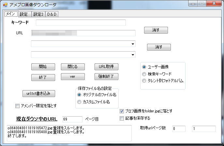Click the 現在ダウソ中のURL heading
The width and height of the screenshot is (224, 146).
coord(37,119)
